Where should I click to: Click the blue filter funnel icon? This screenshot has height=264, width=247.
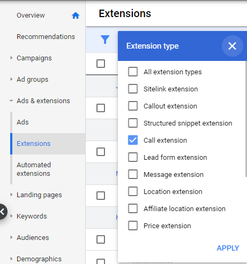pos(105,40)
